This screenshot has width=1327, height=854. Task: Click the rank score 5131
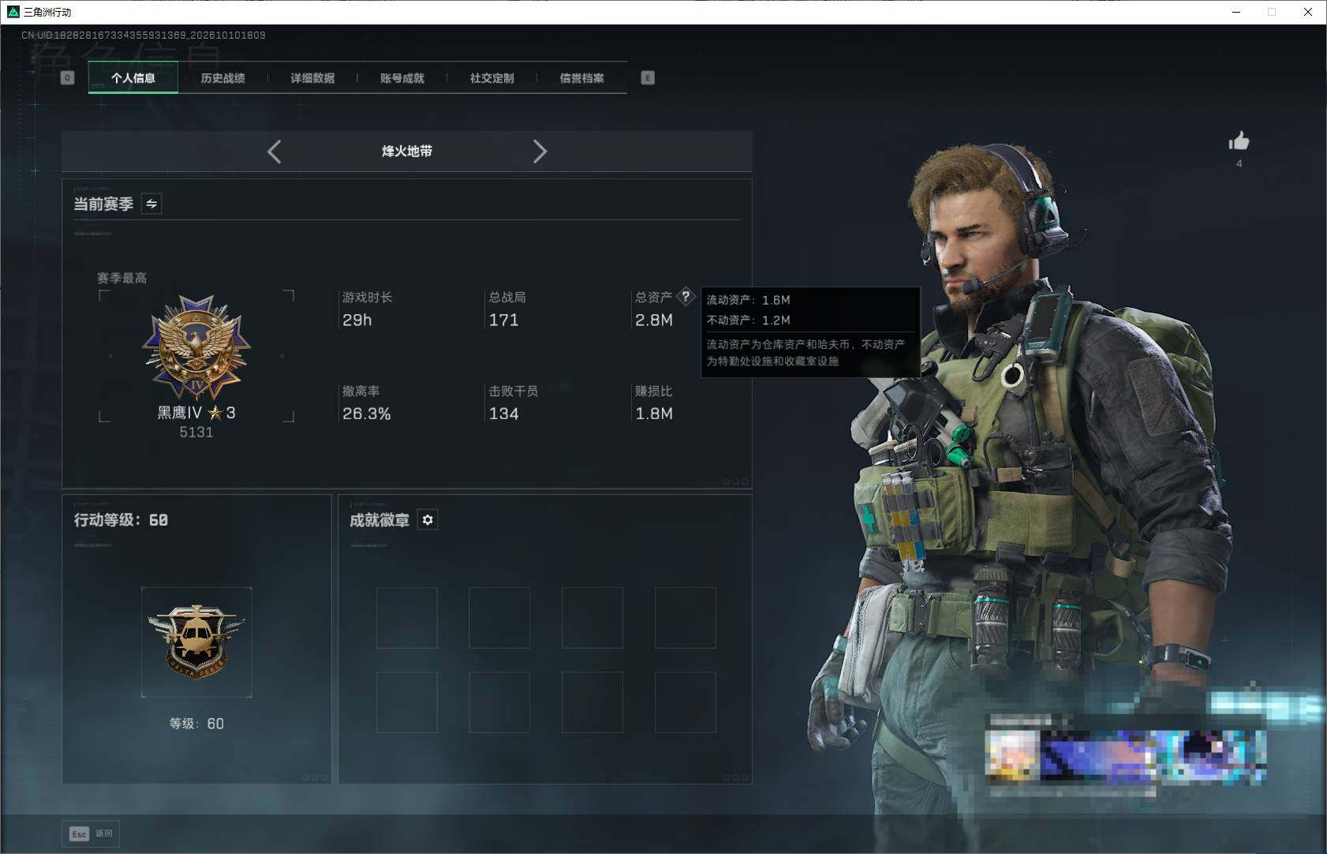pyautogui.click(x=196, y=432)
